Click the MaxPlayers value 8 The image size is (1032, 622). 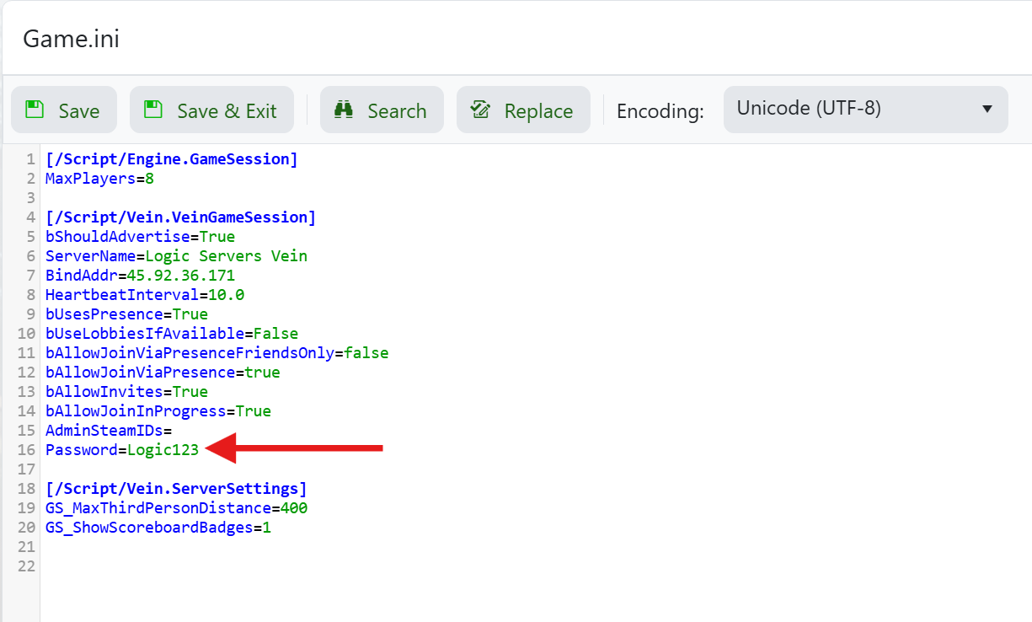pyautogui.click(x=149, y=179)
